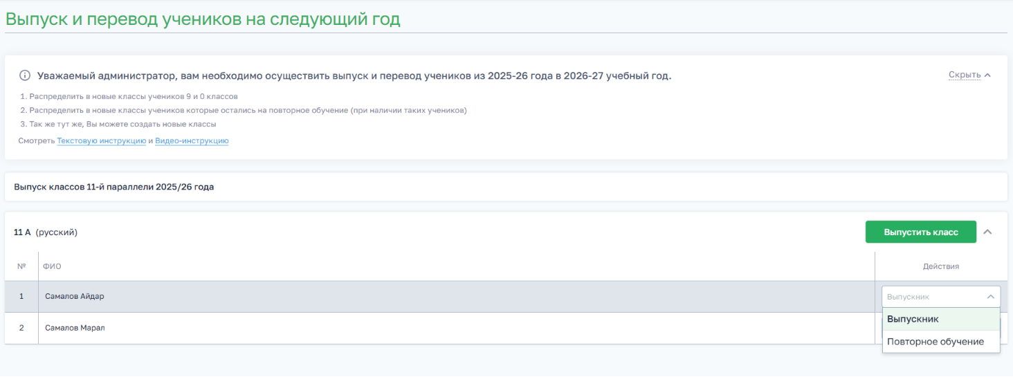Choose Выпускник option in dropdown list
This screenshot has width=1013, height=377.
[941, 319]
